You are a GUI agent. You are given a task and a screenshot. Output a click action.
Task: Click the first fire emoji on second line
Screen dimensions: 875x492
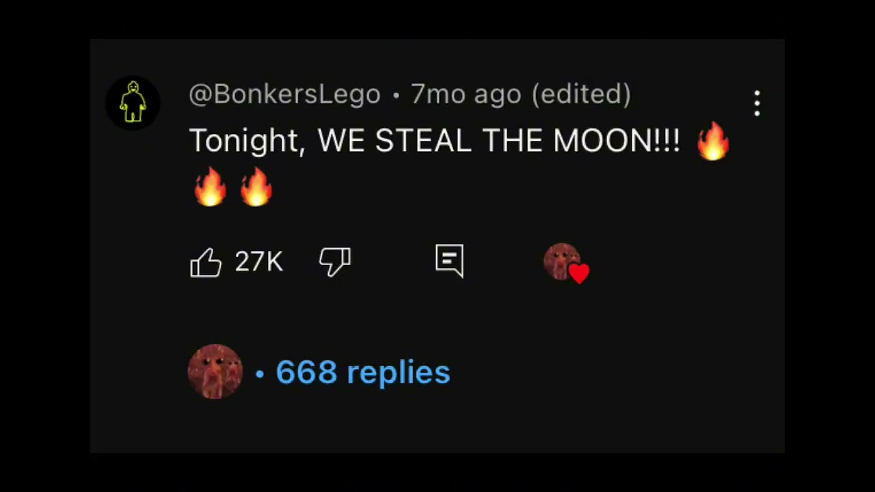[x=210, y=187]
